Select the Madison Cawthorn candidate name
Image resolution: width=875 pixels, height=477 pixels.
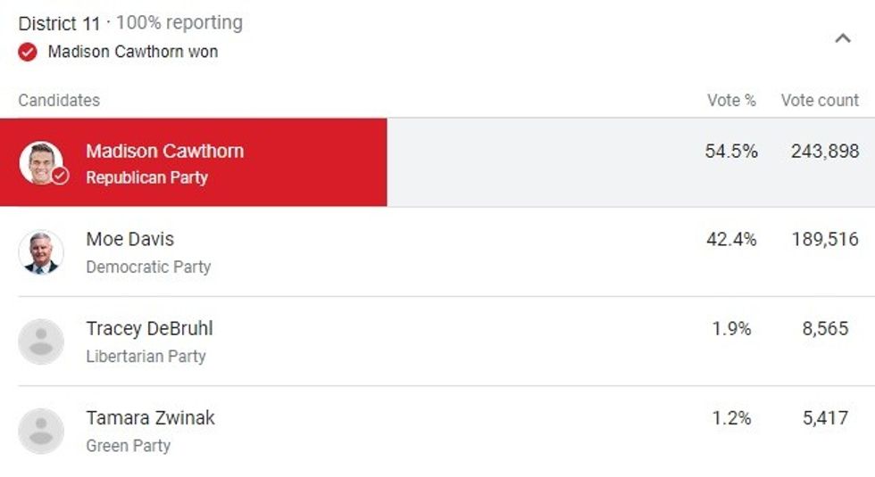(x=164, y=151)
